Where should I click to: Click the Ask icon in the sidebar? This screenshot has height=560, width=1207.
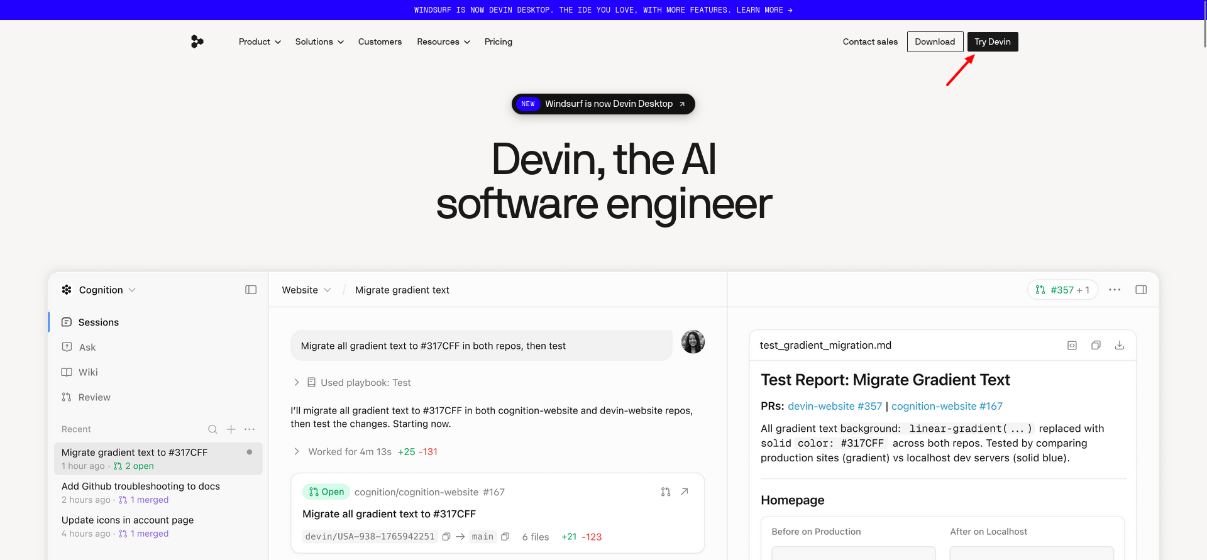tap(67, 347)
